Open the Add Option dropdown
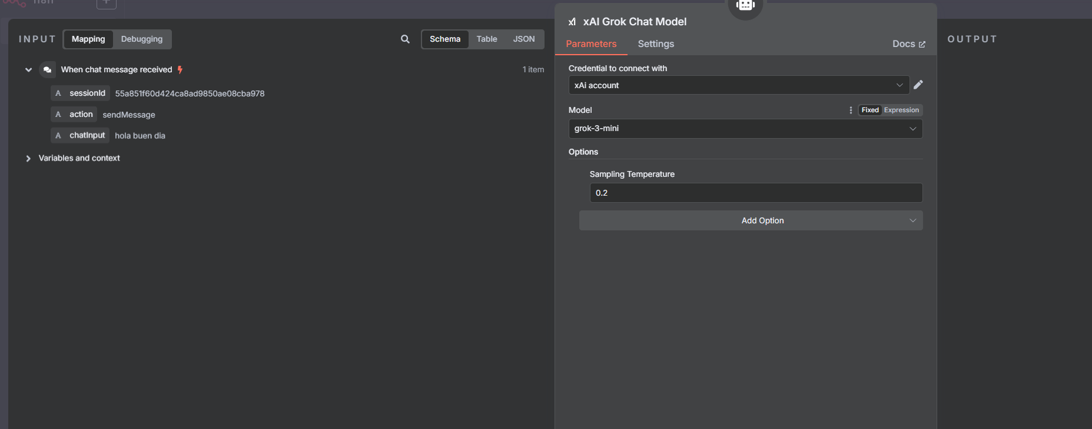The width and height of the screenshot is (1092, 429). click(751, 220)
